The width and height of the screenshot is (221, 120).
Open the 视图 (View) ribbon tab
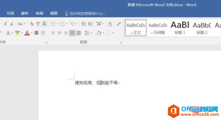click(54, 13)
